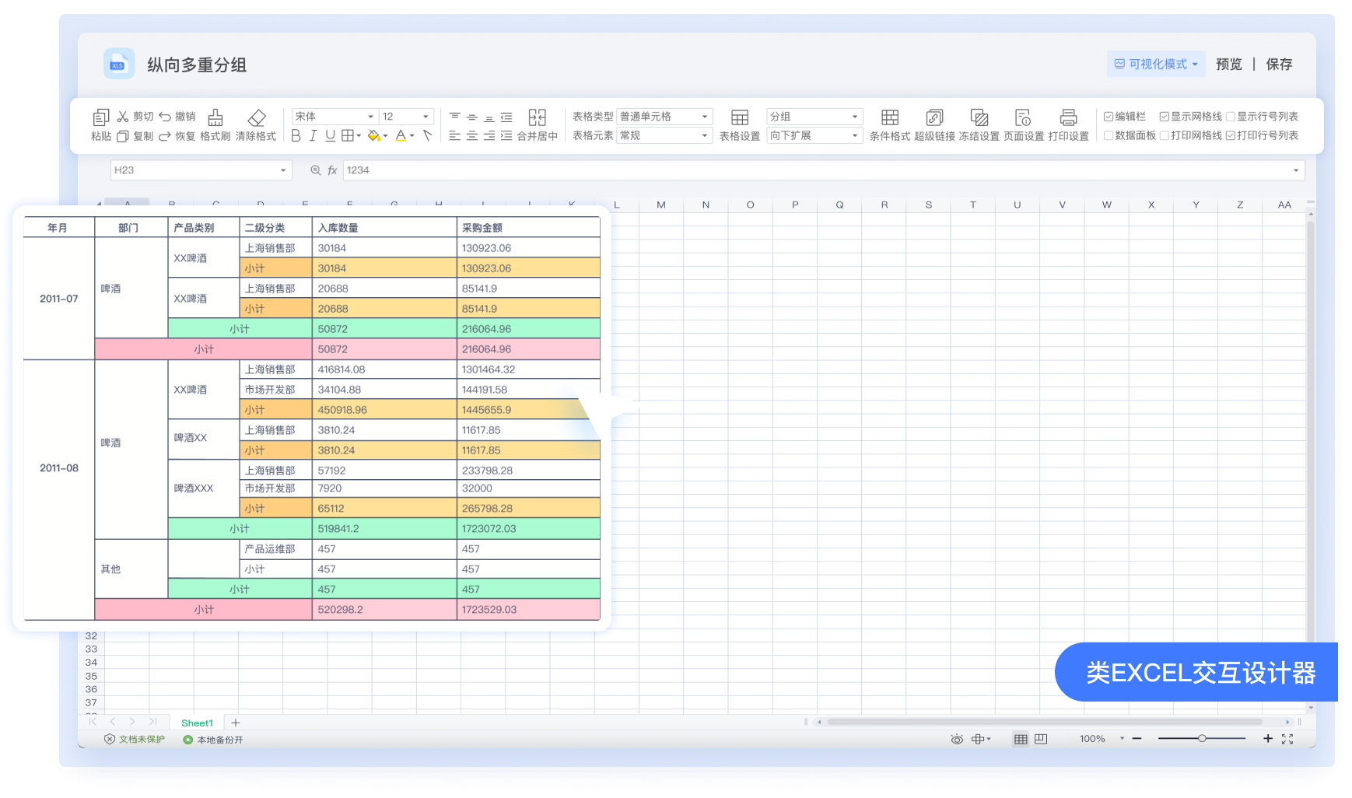Toggle bold formatting with the B icon
This screenshot has height=798, width=1352.
(x=296, y=136)
